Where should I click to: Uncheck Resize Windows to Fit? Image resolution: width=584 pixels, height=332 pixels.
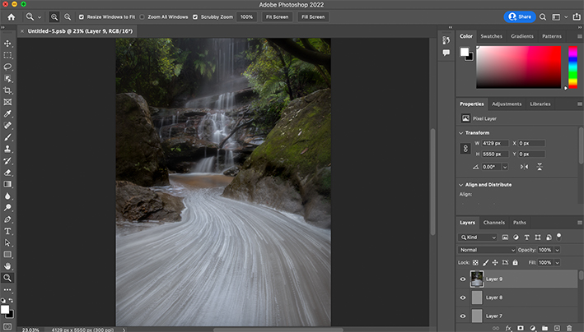pyautogui.click(x=81, y=16)
